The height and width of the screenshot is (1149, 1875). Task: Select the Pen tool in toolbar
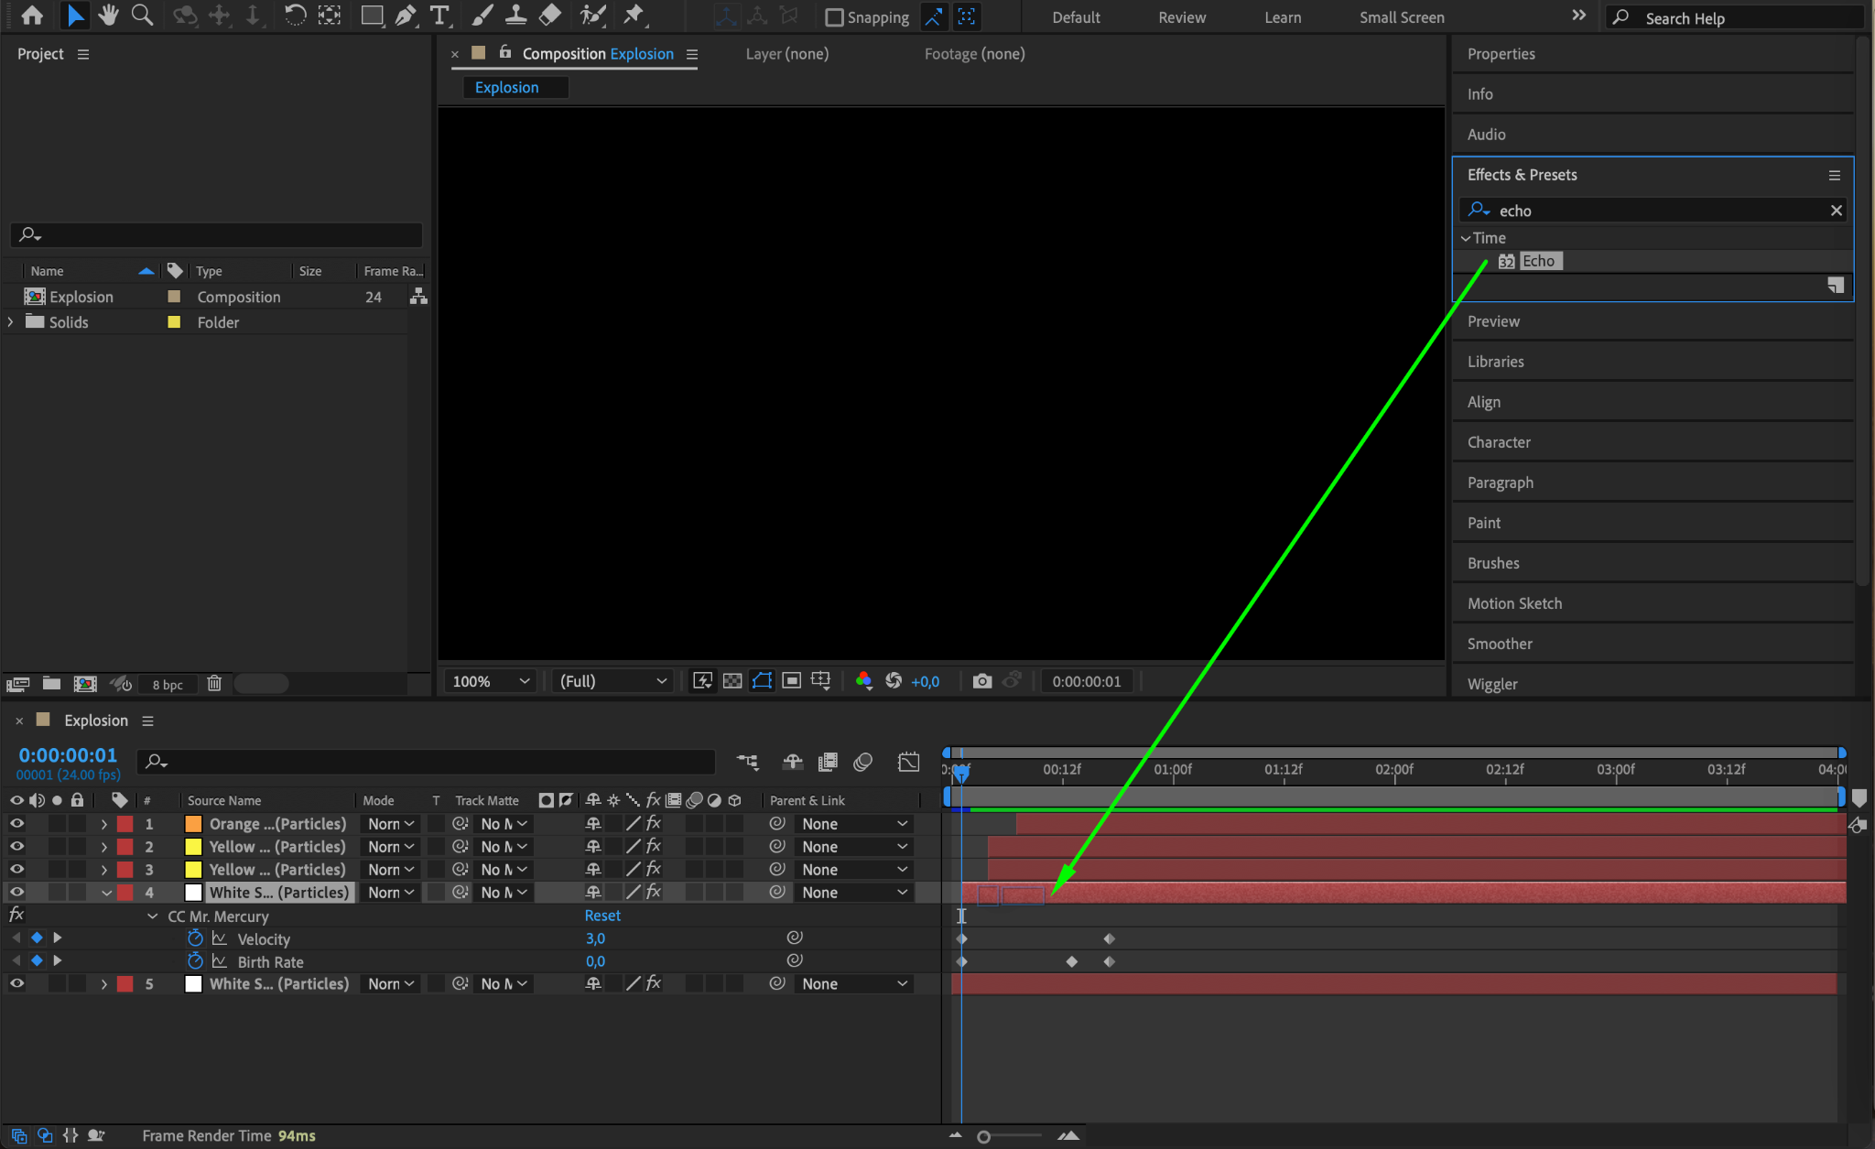[405, 16]
